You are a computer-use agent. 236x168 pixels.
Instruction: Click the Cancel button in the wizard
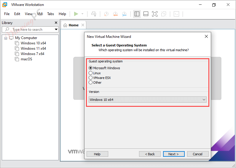click(198, 154)
